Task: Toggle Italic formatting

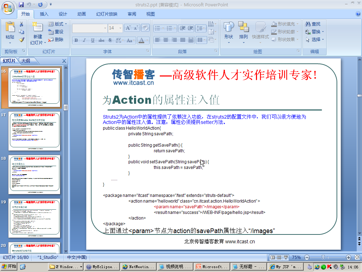Action: [x=84, y=40]
